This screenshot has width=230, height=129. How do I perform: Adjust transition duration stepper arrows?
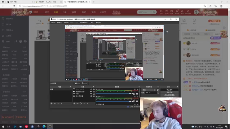click(158, 93)
